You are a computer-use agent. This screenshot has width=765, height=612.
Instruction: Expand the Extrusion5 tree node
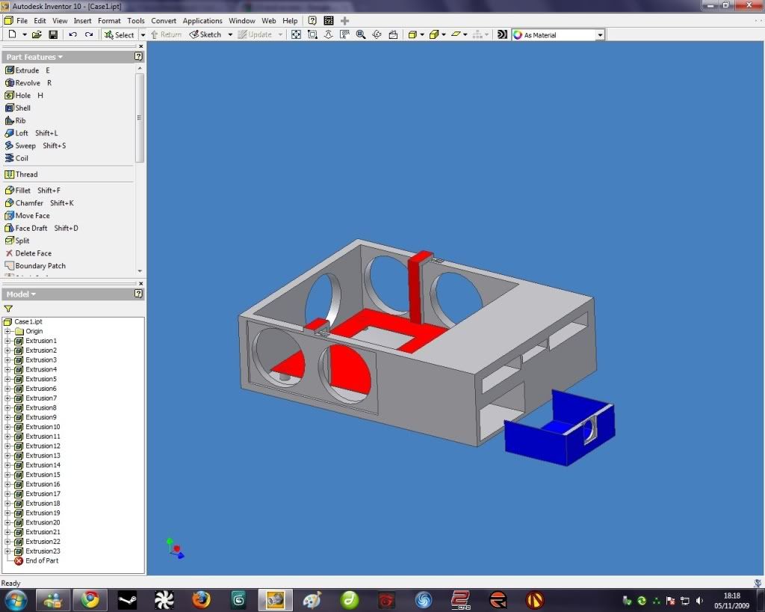[x=7, y=379]
